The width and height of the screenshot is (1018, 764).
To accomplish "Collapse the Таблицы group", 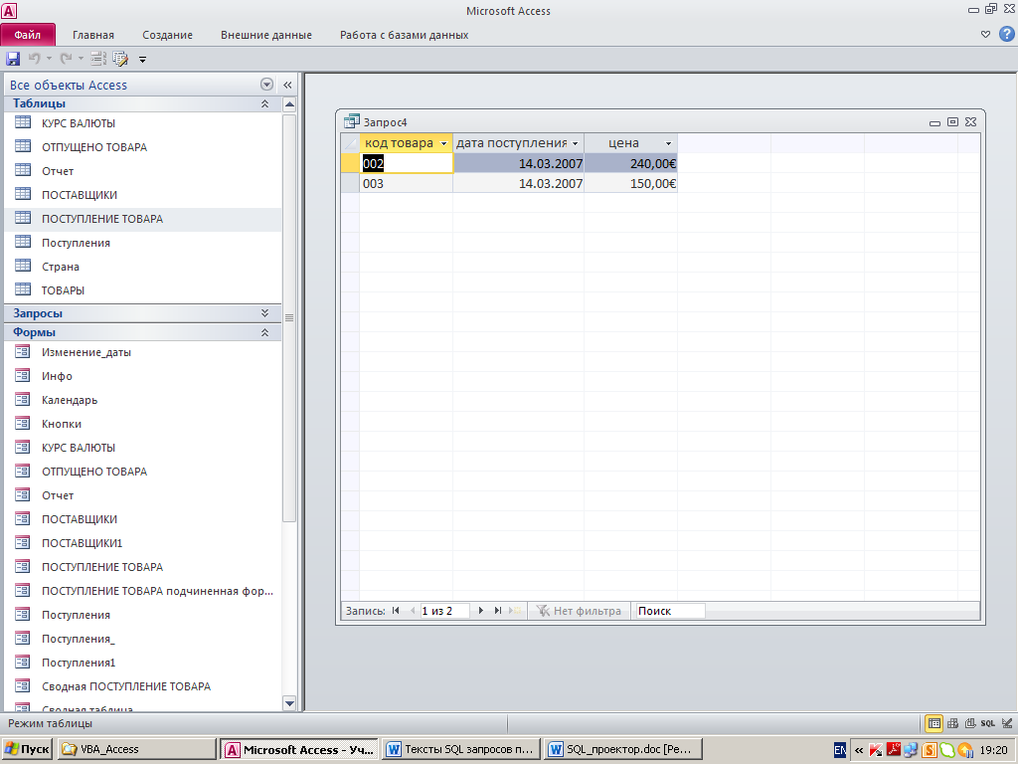I will [x=264, y=103].
